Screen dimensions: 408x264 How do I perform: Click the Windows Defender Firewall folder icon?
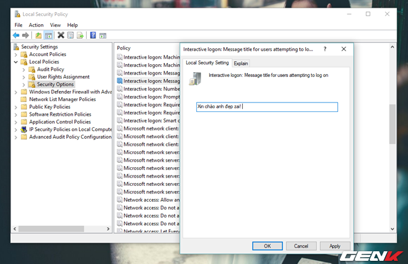(24, 92)
